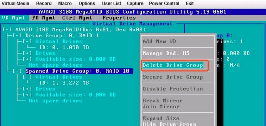Viewport: 266px width, 126px height.
Task: Collapse Spanned Drive Group: 0, RAID 10
Action: tap(17, 71)
